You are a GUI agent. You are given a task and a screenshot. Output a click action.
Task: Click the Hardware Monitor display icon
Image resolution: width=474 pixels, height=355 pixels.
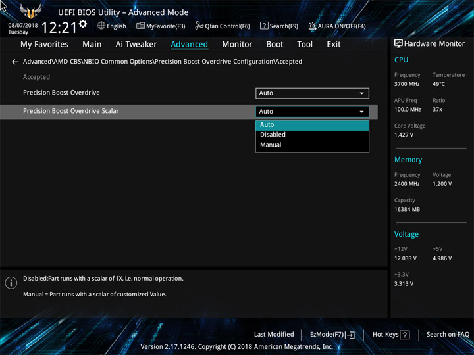click(x=398, y=44)
